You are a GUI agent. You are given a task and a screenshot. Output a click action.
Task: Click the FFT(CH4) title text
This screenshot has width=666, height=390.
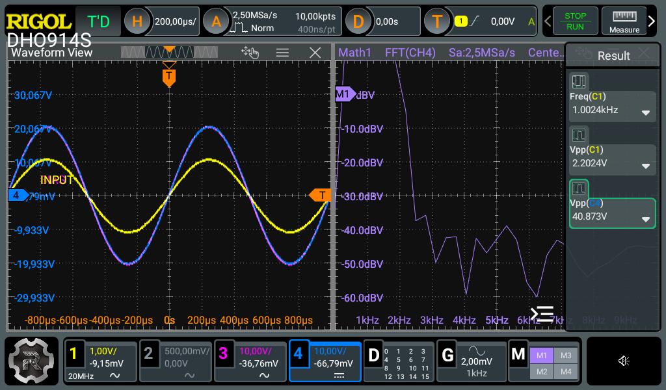click(410, 52)
